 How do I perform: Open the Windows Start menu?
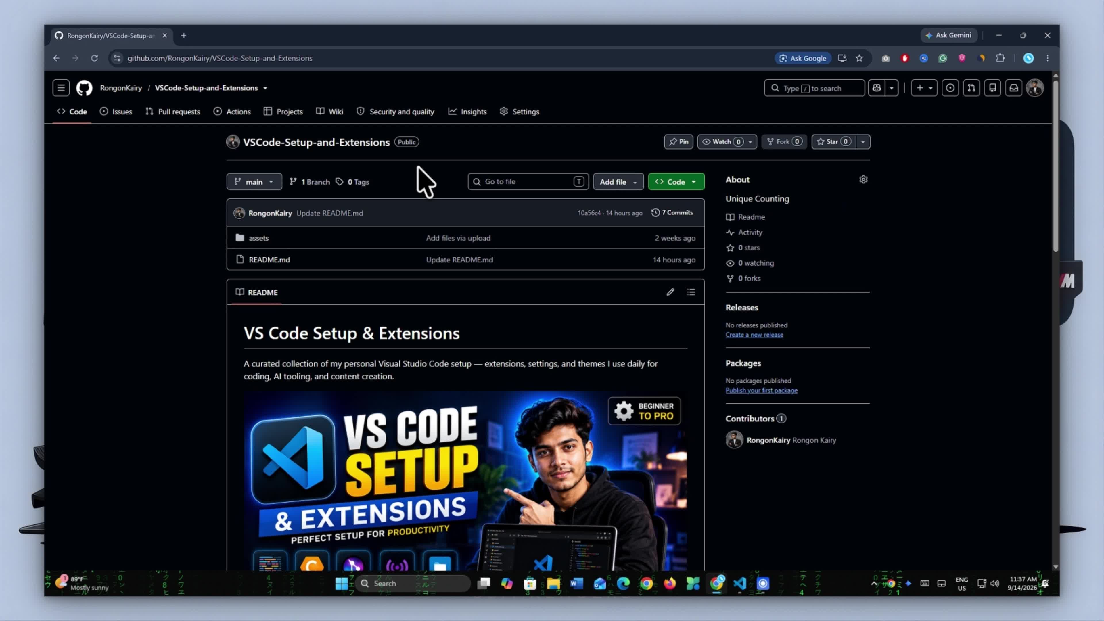(x=342, y=583)
